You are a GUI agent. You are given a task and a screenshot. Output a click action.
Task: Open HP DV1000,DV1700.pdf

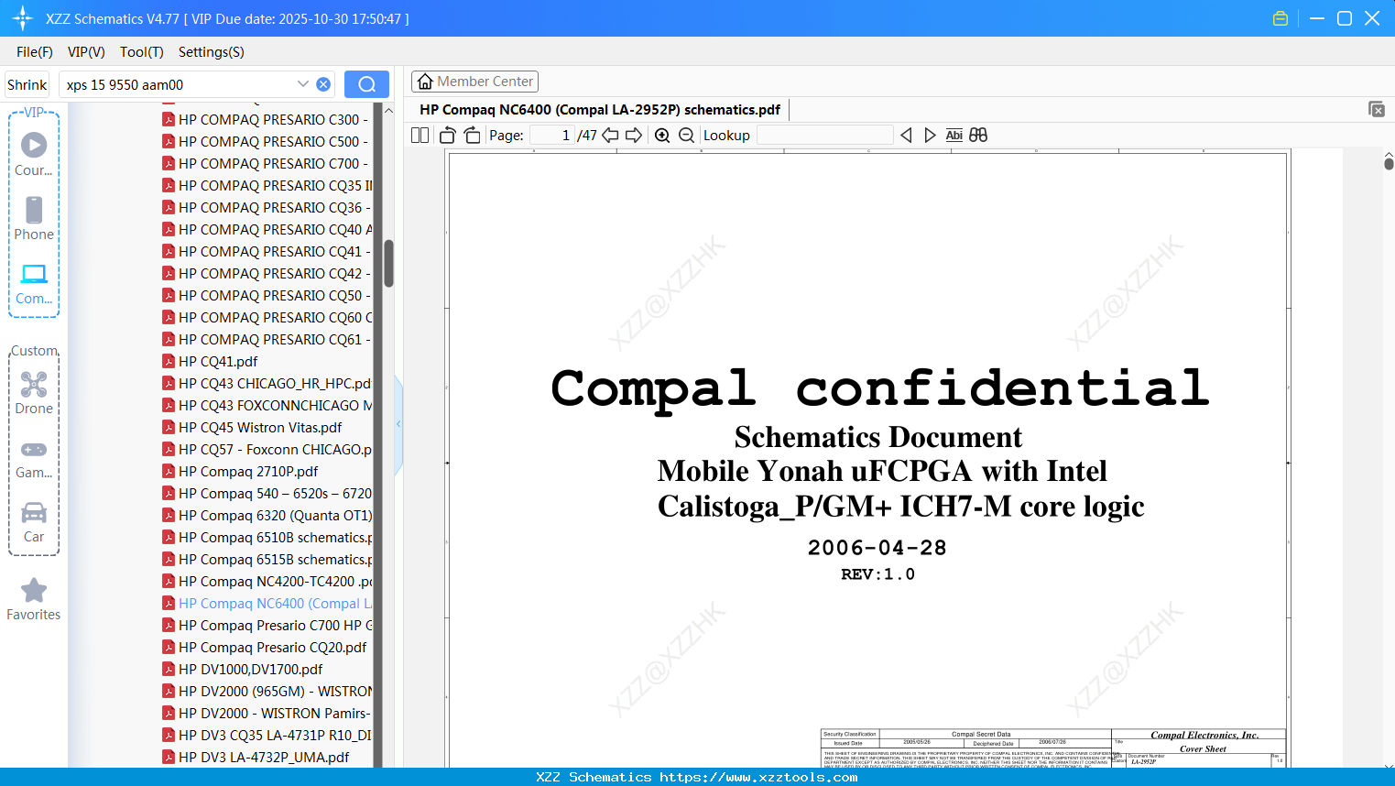(243, 669)
